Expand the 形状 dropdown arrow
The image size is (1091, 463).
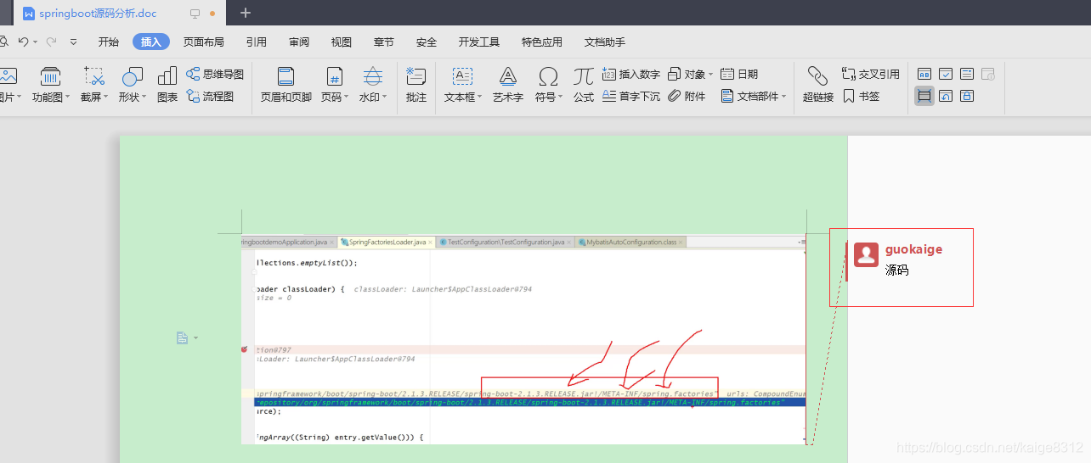click(144, 98)
